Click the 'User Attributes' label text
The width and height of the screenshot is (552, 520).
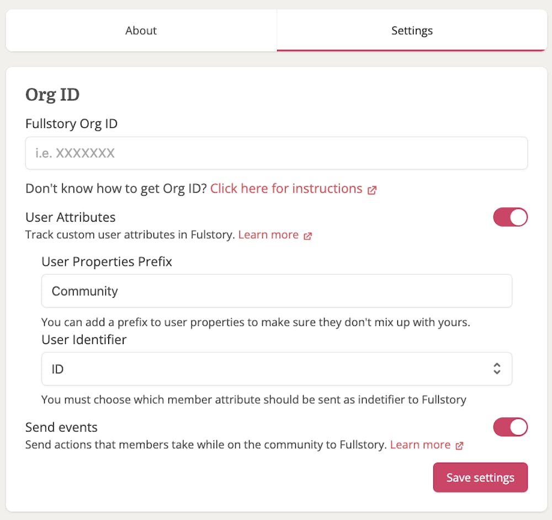tap(70, 217)
